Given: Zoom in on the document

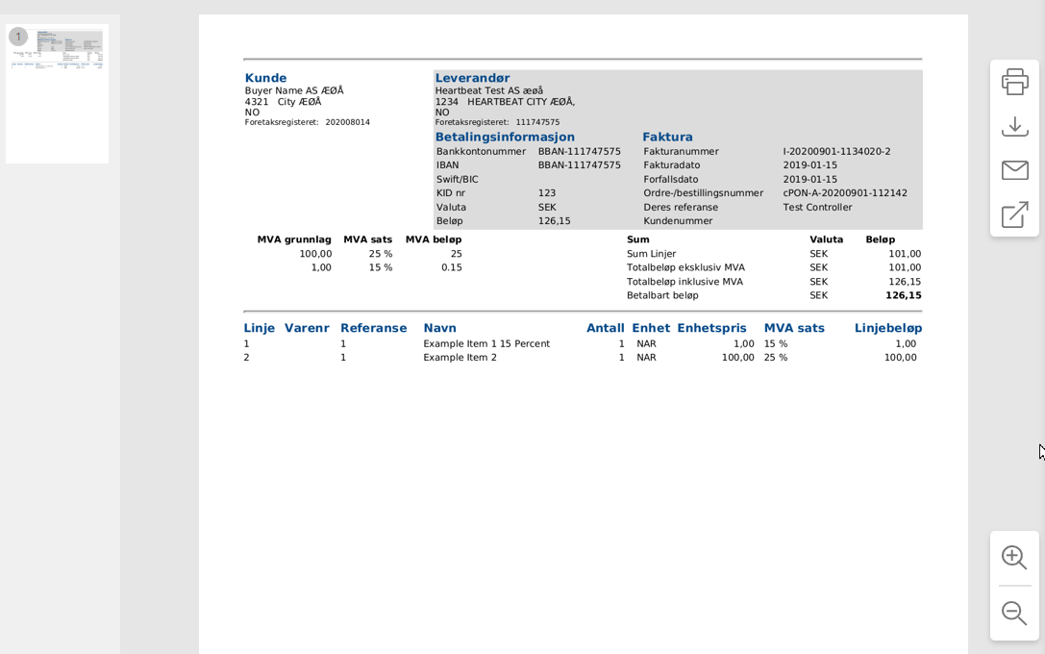Looking at the screenshot, I should click(1014, 557).
